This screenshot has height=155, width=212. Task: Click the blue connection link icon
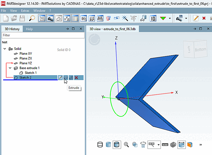[x=116, y=18]
